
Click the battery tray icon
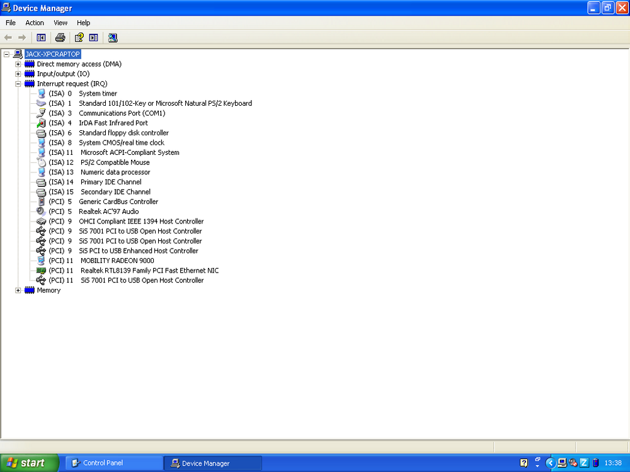(595, 463)
